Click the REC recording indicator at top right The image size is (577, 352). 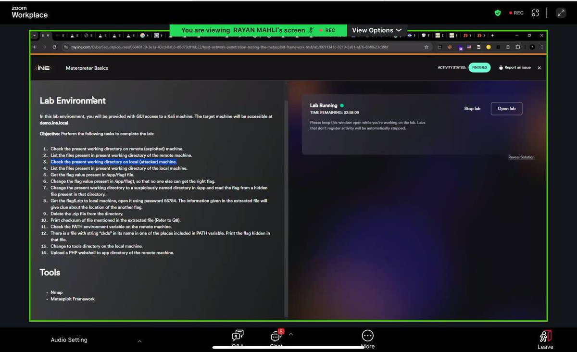[516, 13]
